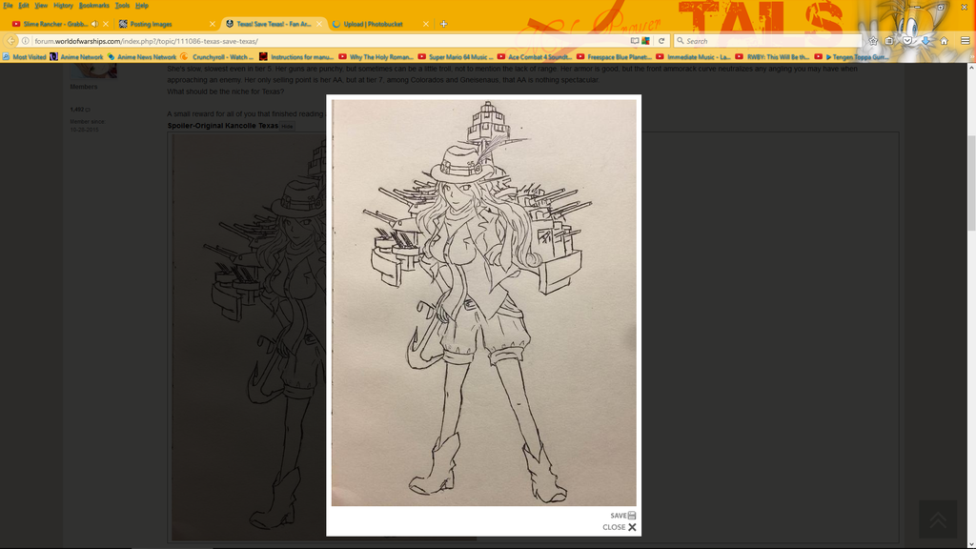
Task: Open the Tools menu
Action: coord(122,6)
